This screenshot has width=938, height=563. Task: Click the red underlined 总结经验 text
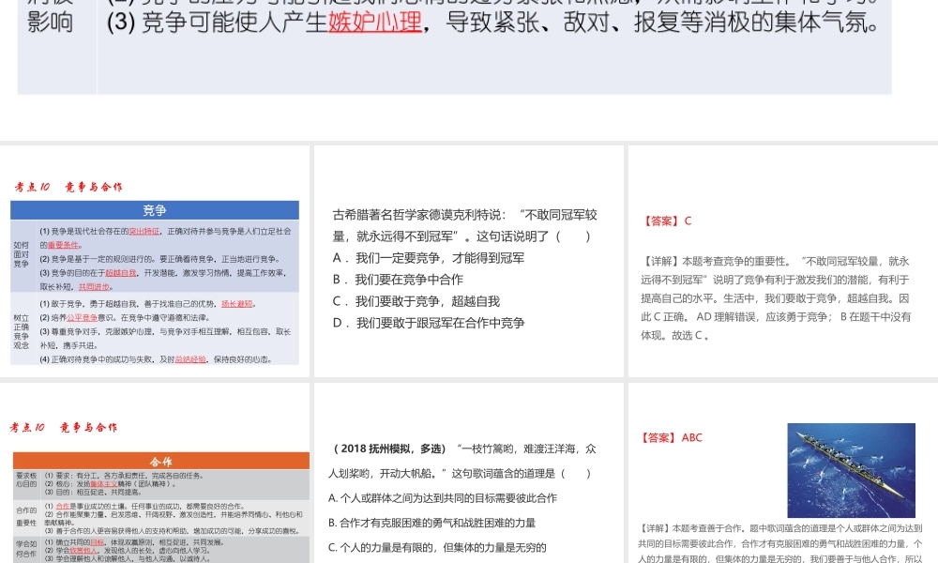pyautogui.click(x=190, y=359)
